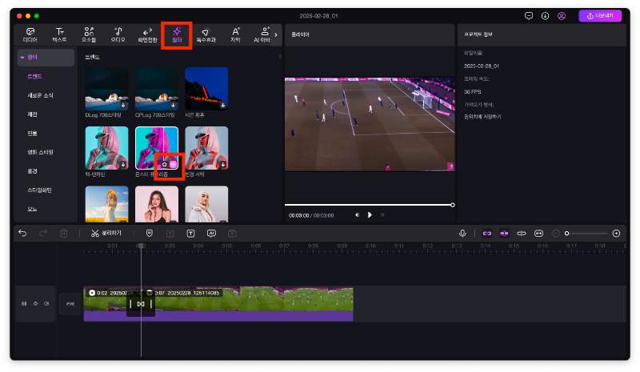Collapse the 필터 category tree header

tap(22, 58)
